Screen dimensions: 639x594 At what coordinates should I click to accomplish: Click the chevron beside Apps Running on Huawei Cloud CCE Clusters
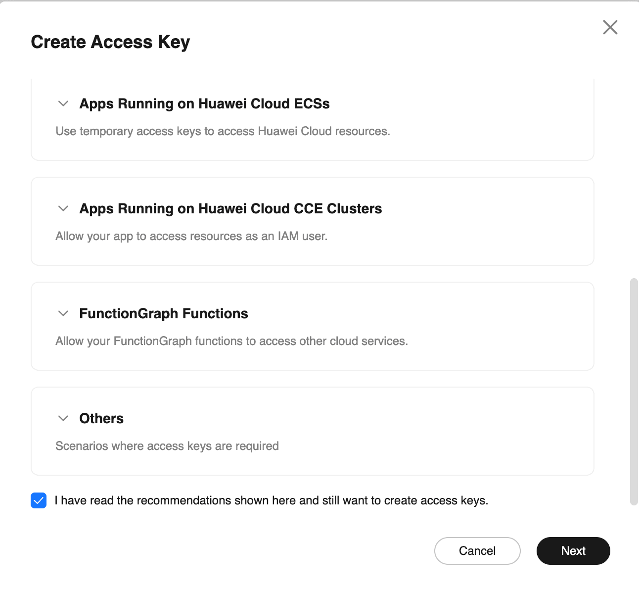click(x=63, y=209)
